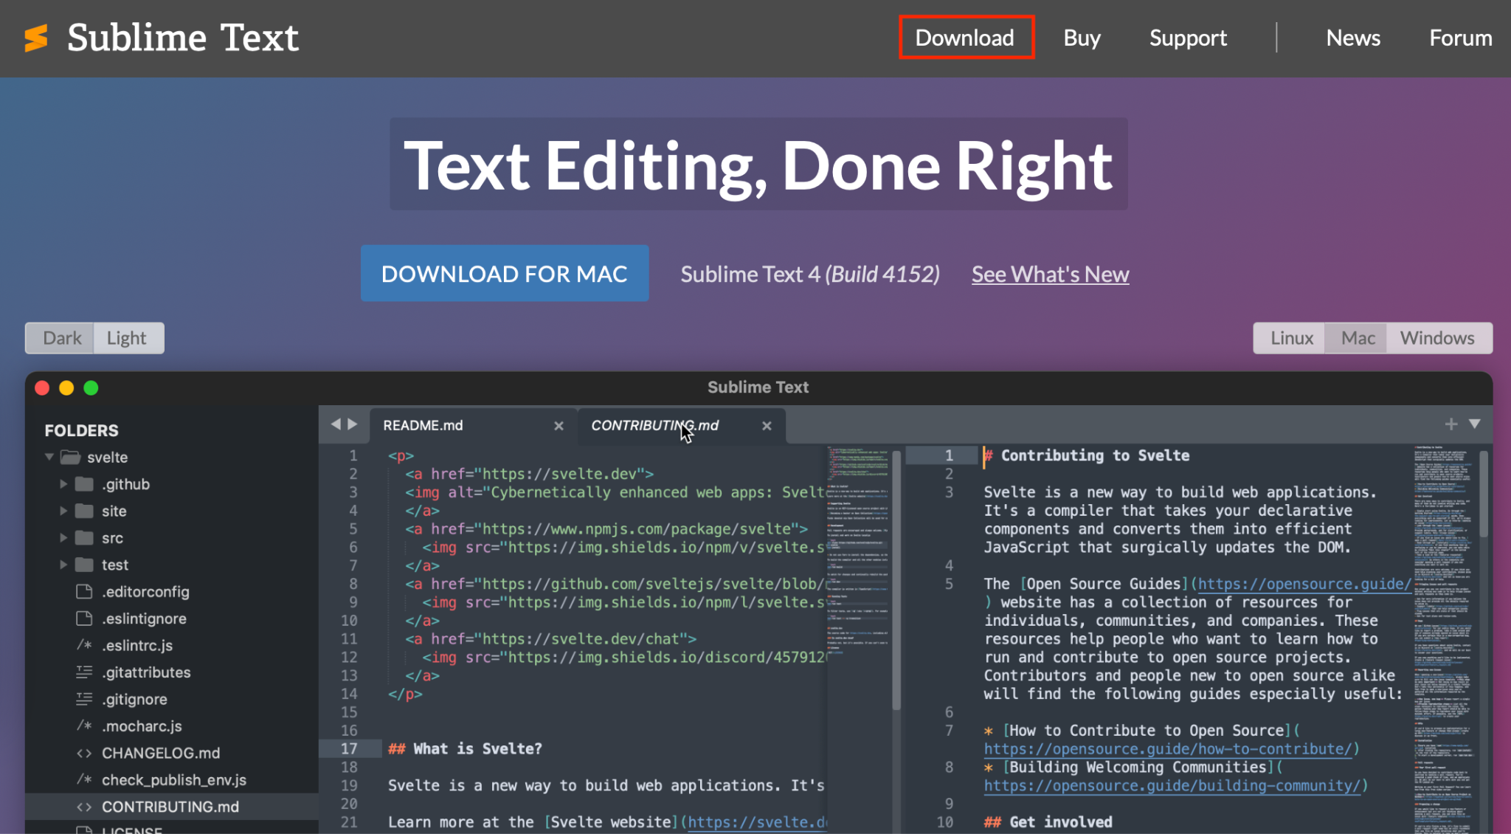This screenshot has width=1511, height=834.
Task: Switch screenshot theme to Dark
Action: tap(60, 338)
